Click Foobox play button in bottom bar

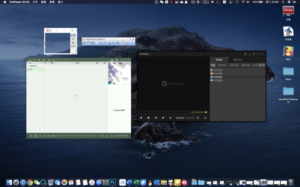(x=36, y=136)
